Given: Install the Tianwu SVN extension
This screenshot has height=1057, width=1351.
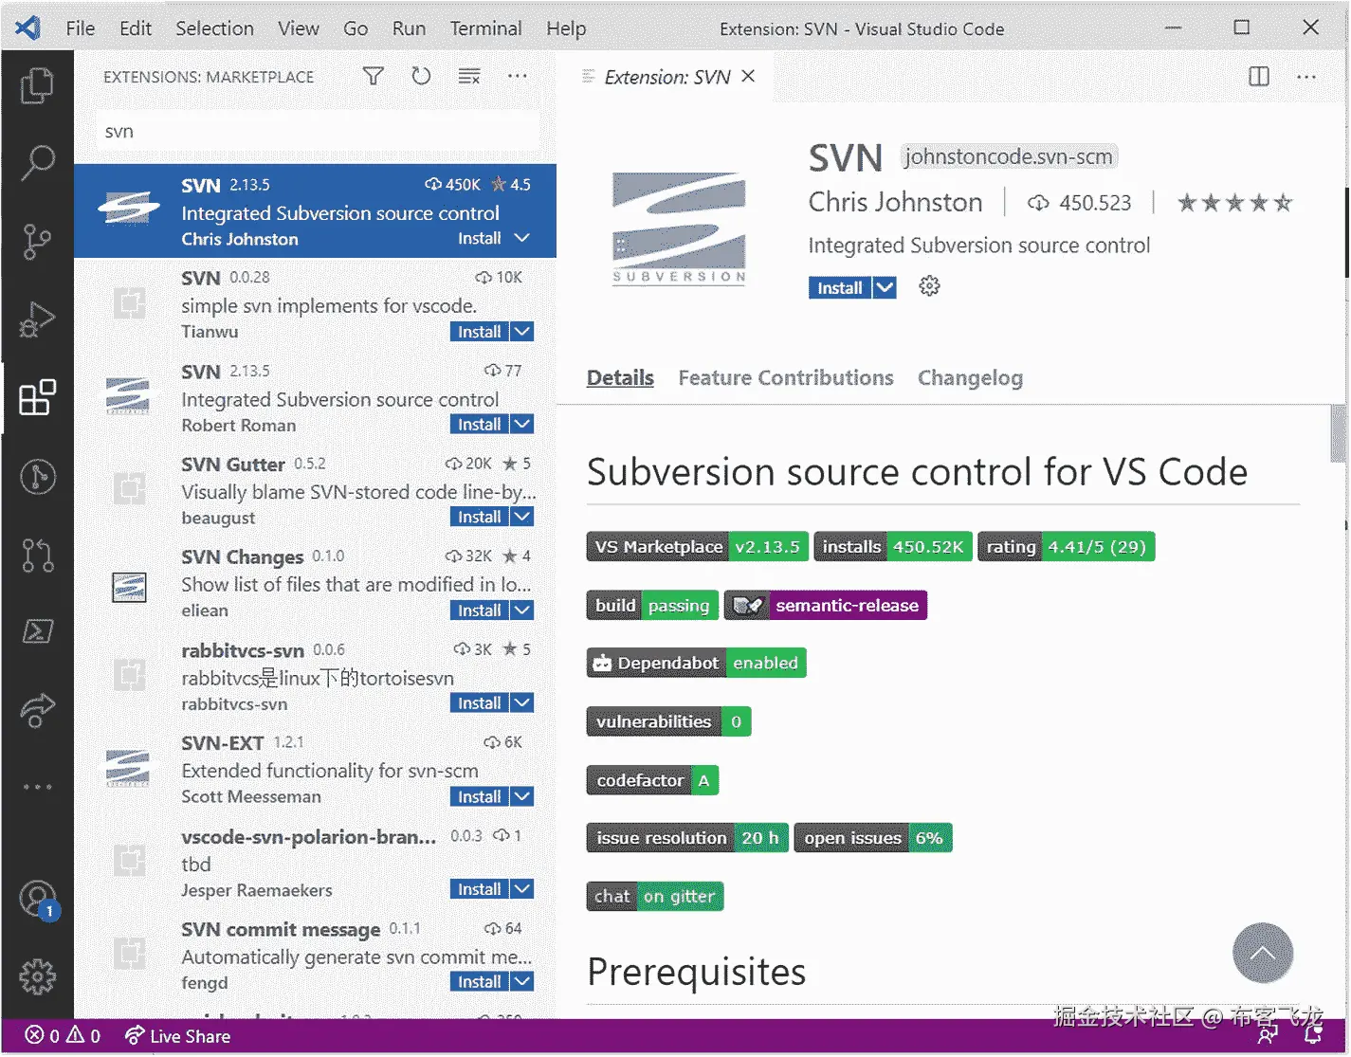Looking at the screenshot, I should [480, 332].
